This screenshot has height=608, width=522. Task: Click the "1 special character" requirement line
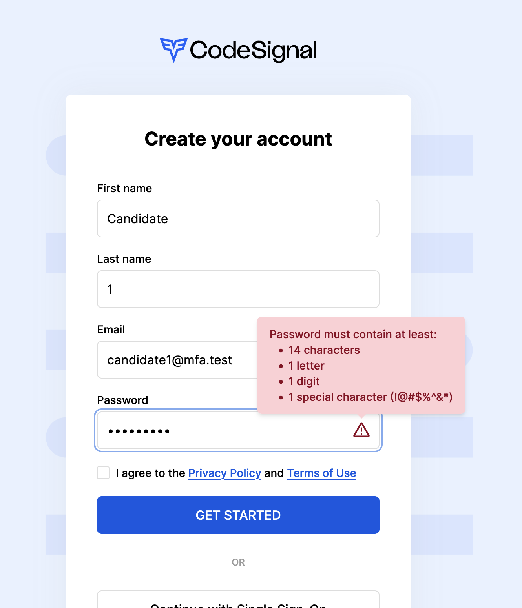[x=370, y=397]
